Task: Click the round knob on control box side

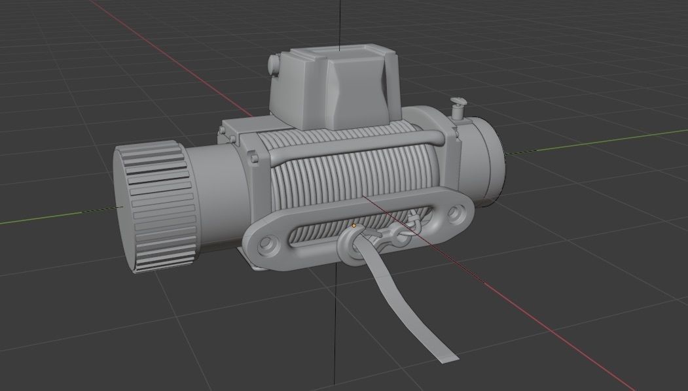Action: click(274, 63)
